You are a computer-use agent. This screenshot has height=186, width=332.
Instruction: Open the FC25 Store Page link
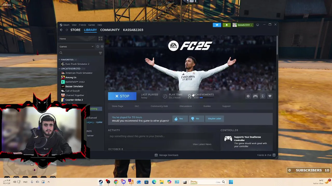pyautogui.click(x=117, y=106)
